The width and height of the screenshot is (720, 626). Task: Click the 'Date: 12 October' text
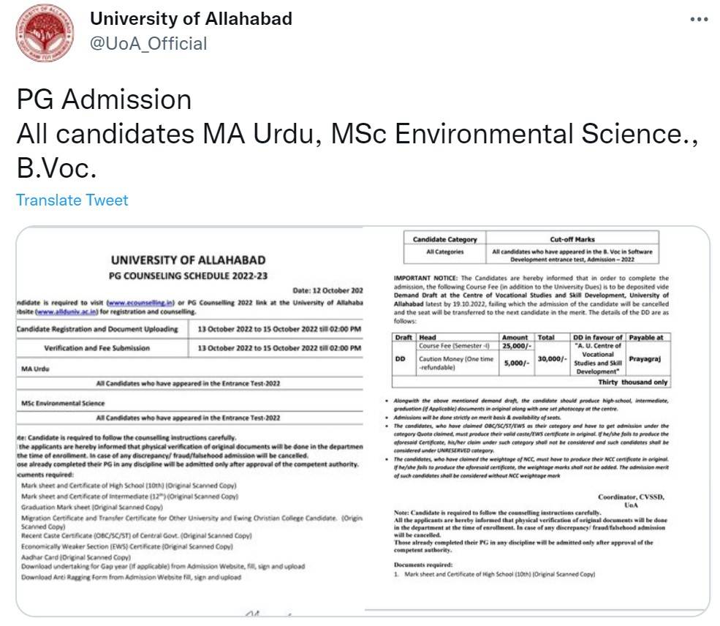[x=329, y=290]
